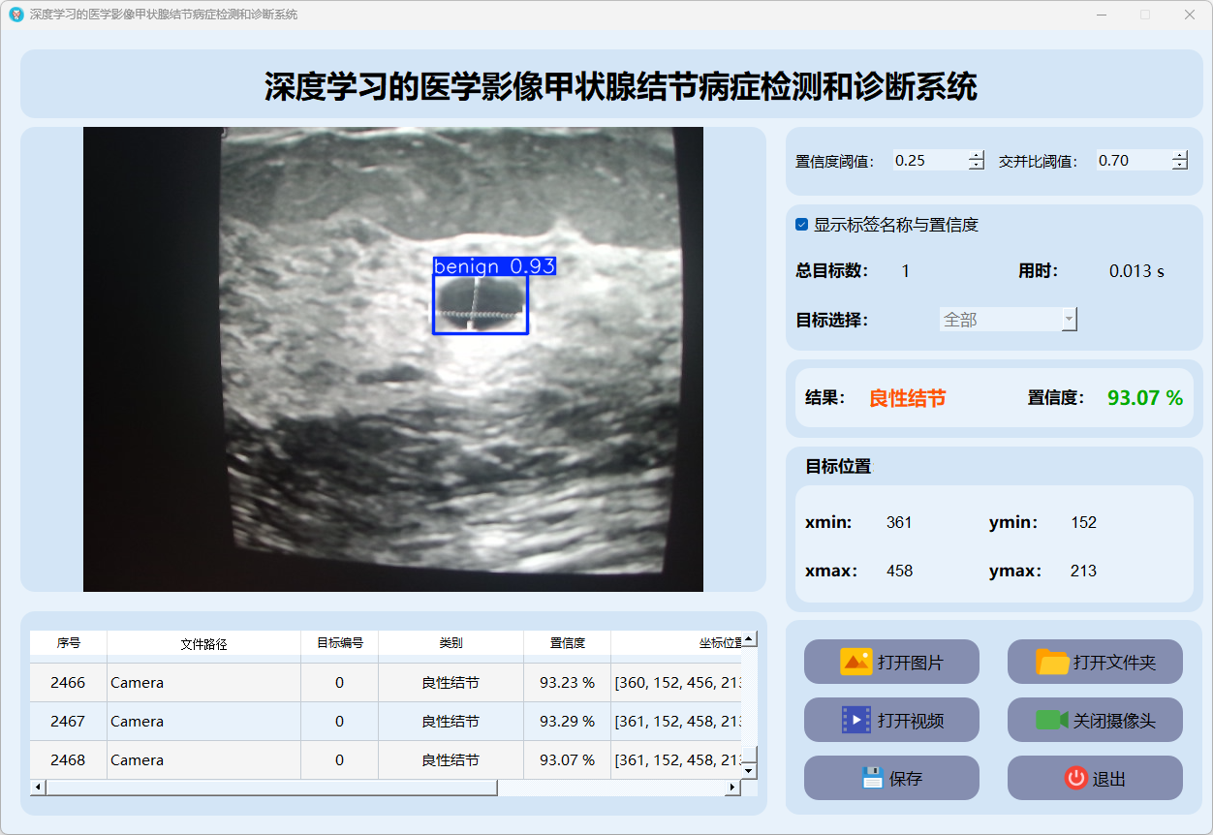Click 良性结节 category cell in row 2466

(x=451, y=683)
